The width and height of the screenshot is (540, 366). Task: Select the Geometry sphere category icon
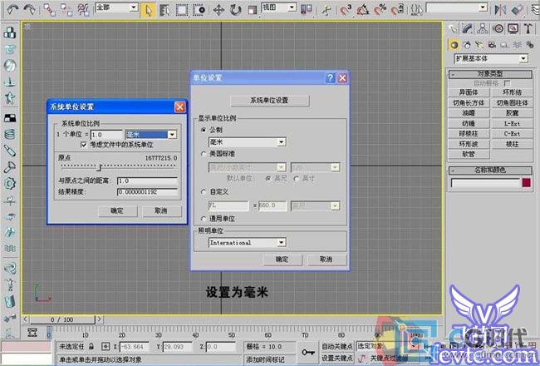454,45
